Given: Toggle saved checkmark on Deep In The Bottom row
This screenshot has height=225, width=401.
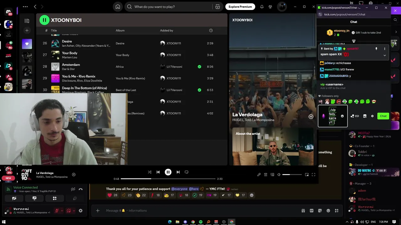Looking at the screenshot, I should point(200,90).
